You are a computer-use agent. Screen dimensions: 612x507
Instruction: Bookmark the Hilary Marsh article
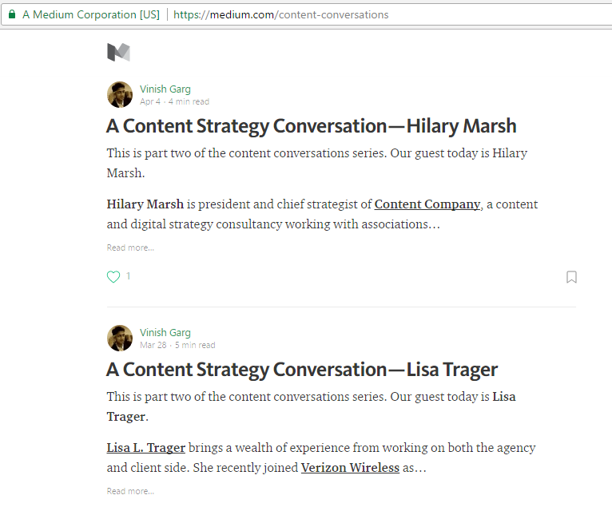point(571,277)
